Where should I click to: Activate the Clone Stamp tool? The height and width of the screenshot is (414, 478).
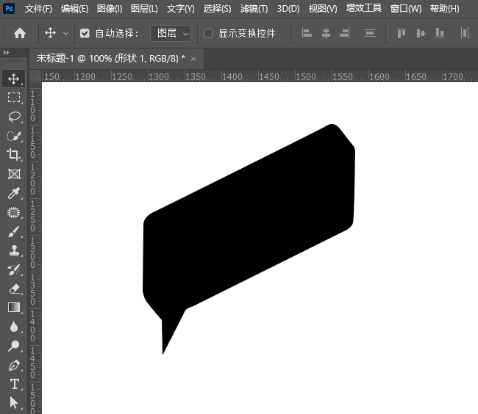14,250
